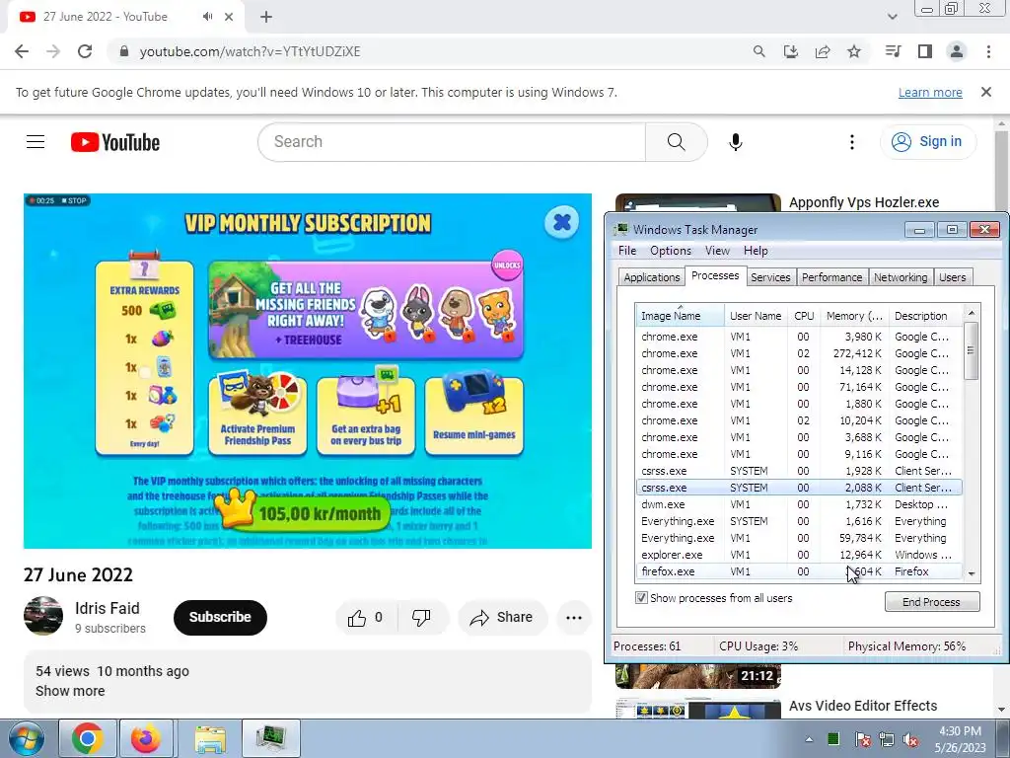Open YouTube settings three-dot menu
This screenshot has height=758, width=1010.
coord(851,142)
